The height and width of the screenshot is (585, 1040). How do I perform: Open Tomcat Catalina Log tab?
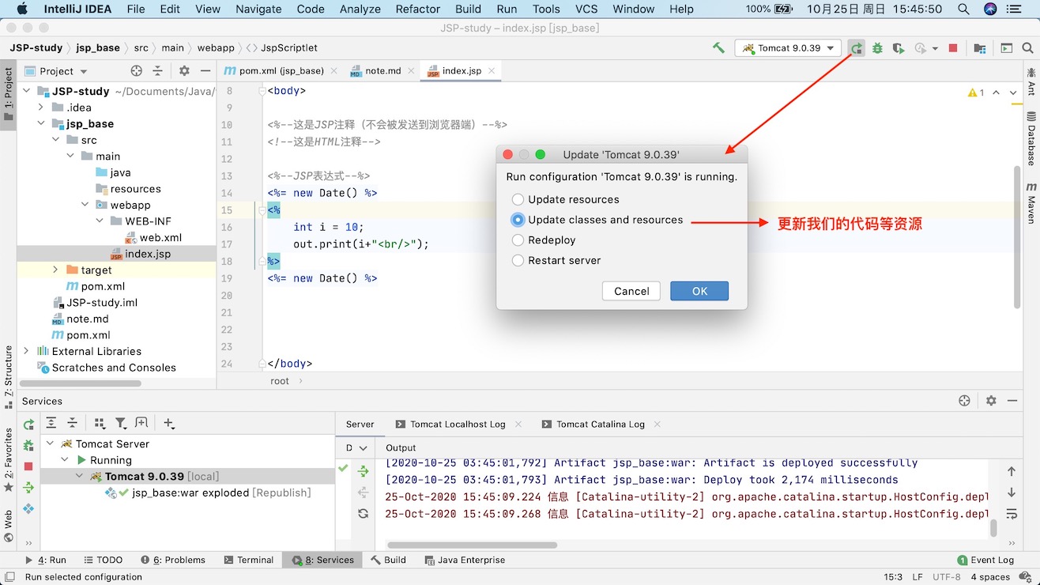coord(601,424)
